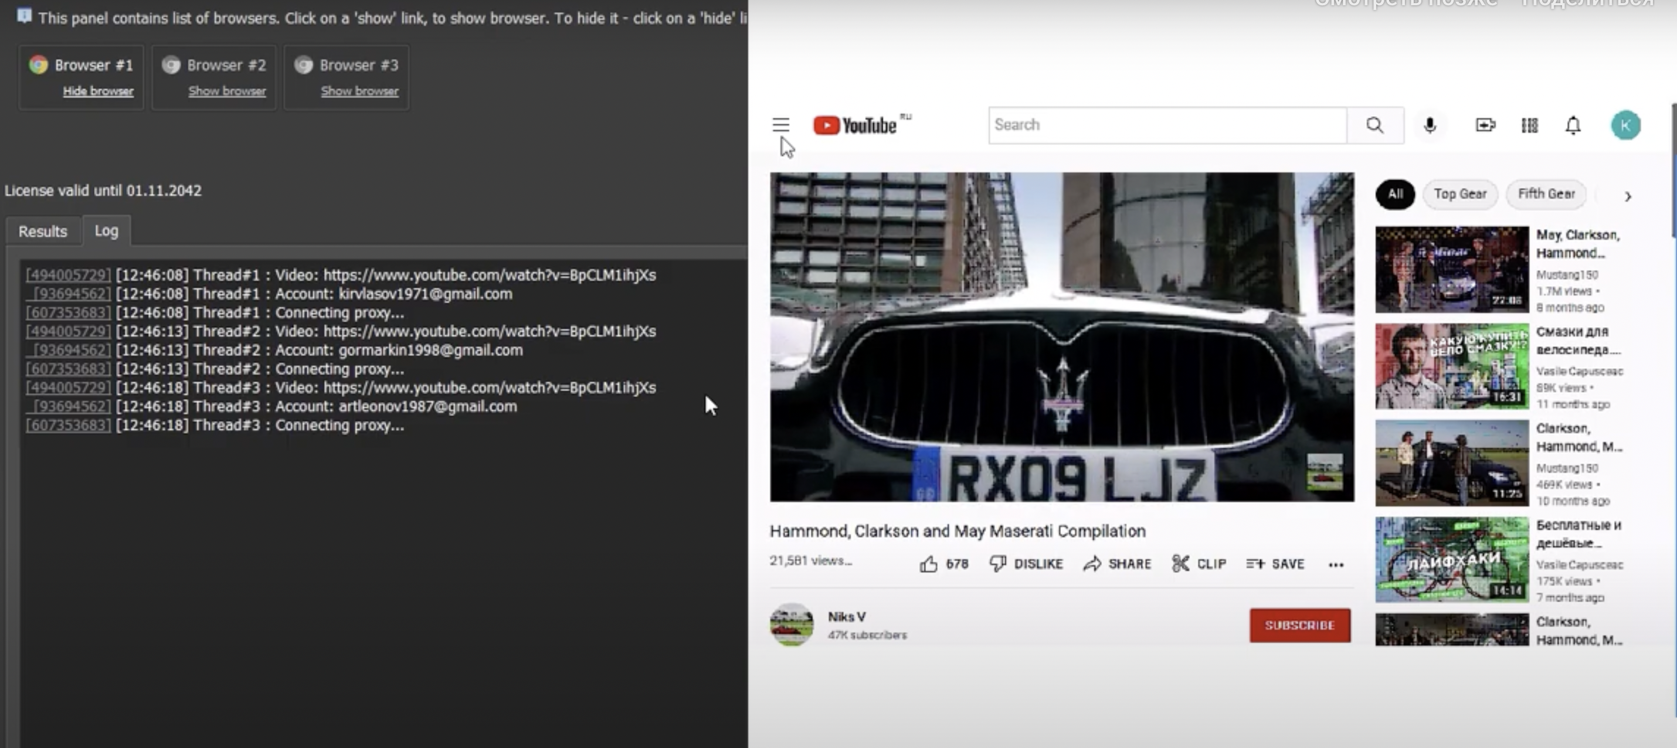
Task: Click Hide browser link for Browser #1
Action: click(99, 91)
